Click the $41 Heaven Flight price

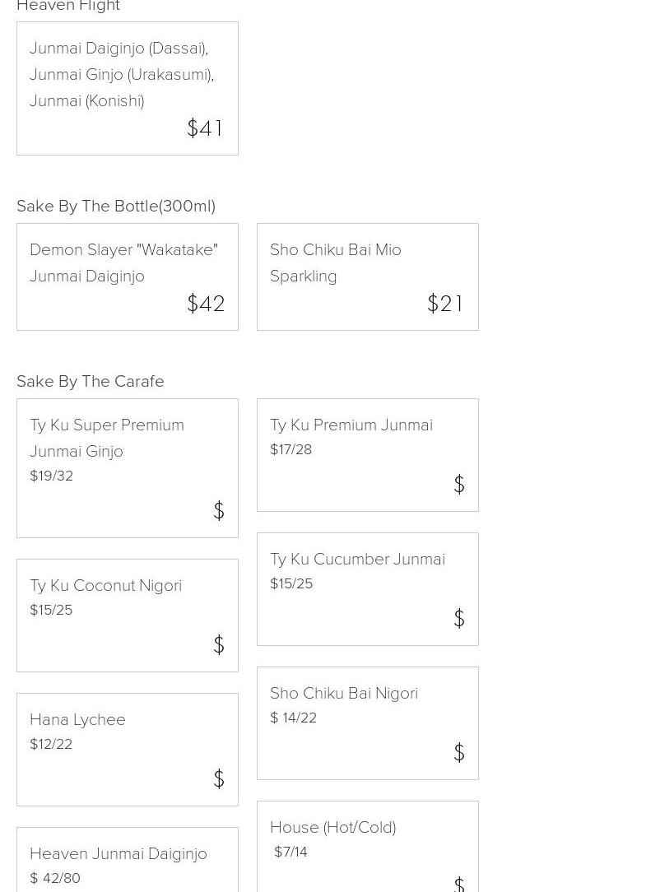coord(205,128)
